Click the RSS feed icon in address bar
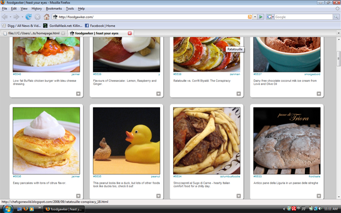The height and width of the screenshot is (213, 341). pos(249,17)
